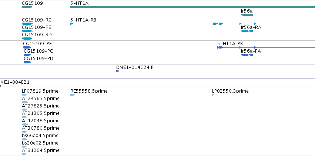Select the CG15109-RE transcript glyph
Image resolution: width=315 pixels, height=156 pixels.
(x=27, y=31)
